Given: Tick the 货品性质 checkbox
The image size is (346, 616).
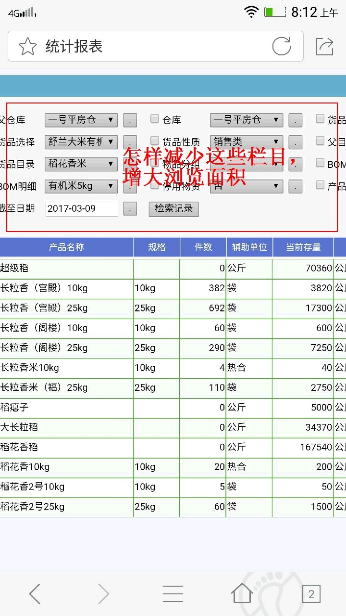Looking at the screenshot, I should click(x=155, y=141).
